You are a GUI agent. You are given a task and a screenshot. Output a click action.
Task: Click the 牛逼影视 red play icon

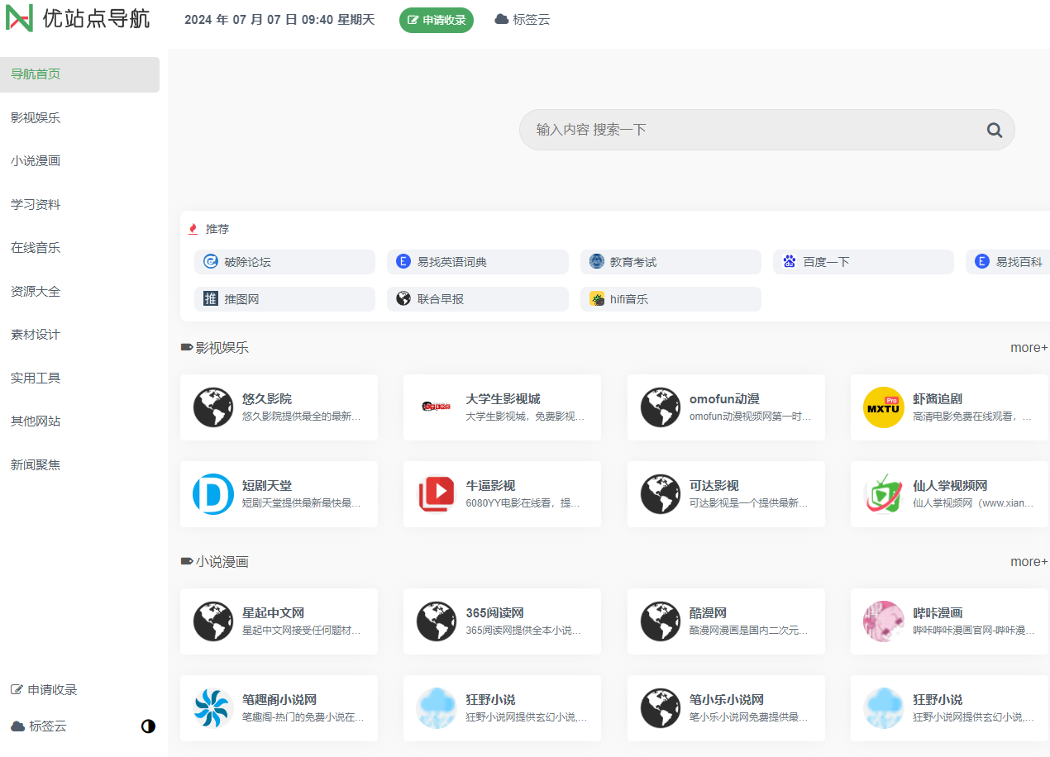pos(437,494)
